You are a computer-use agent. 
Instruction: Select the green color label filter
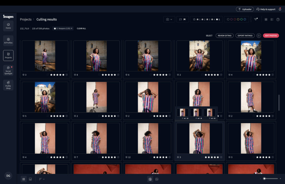242,19
